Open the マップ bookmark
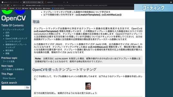This screenshot has height=97, width=173. click(x=18, y=8)
